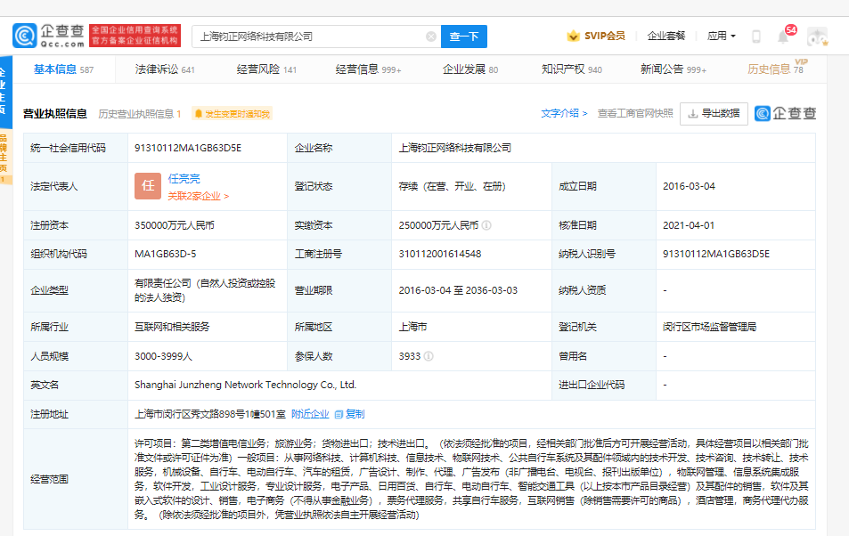Open SVIP会员 link

[x=604, y=36]
